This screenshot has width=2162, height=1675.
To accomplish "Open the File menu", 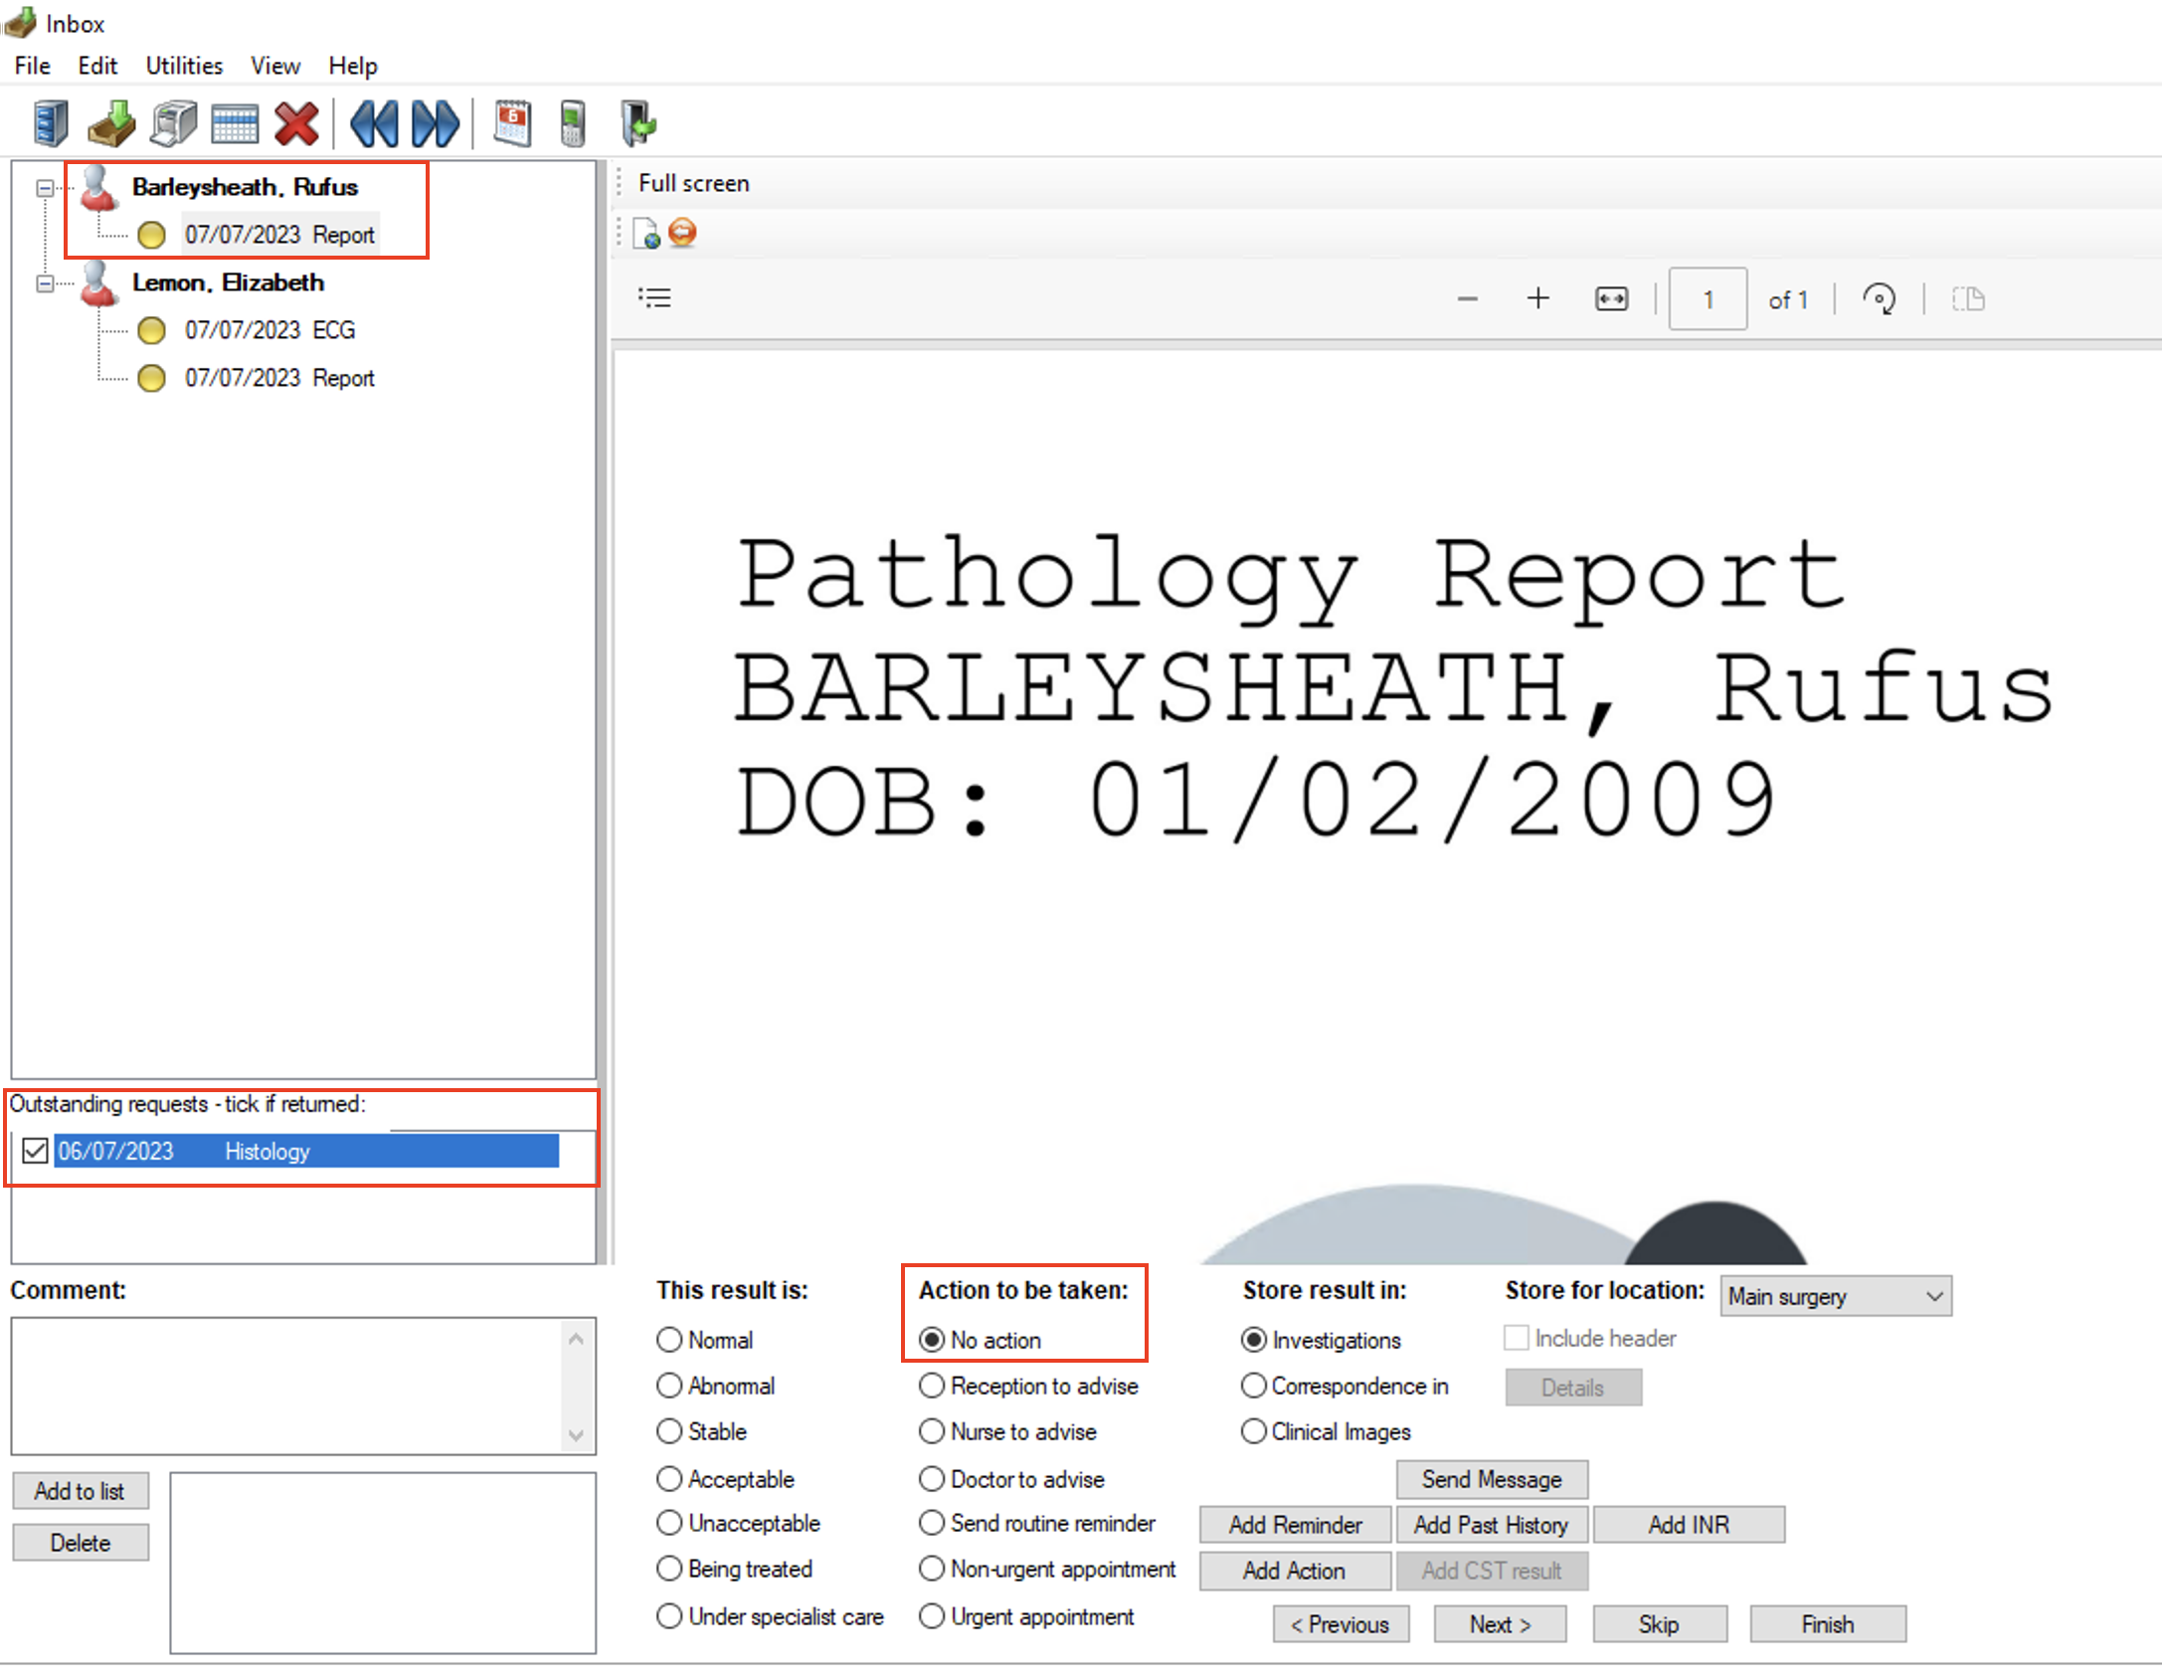I will pos(33,66).
